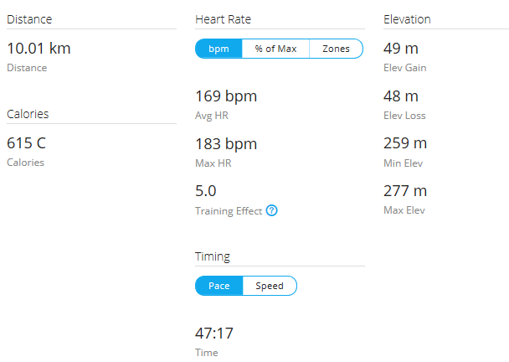Select the 277 m max elevation value
Image resolution: width=509 pixels, height=362 pixels.
point(405,191)
